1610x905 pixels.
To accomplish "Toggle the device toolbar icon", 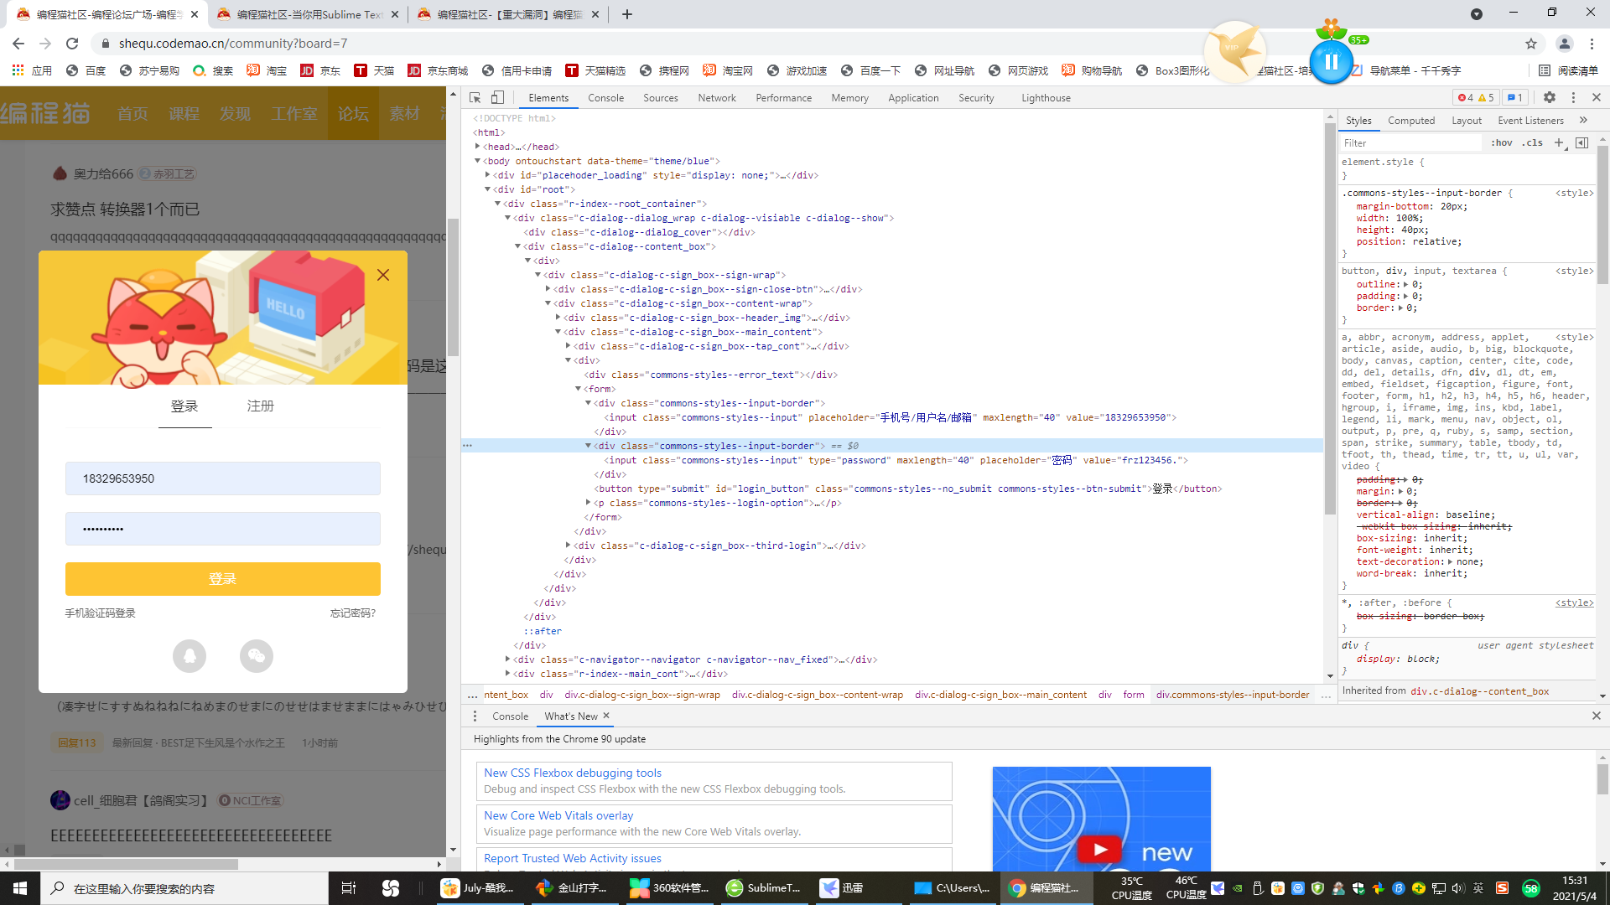I will pos(497,98).
